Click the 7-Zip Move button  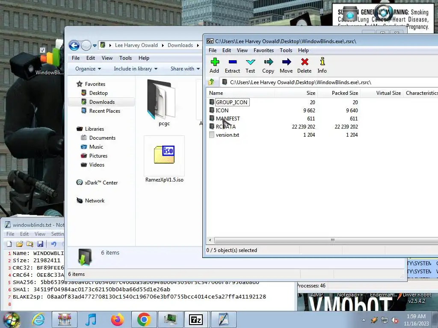286,65
